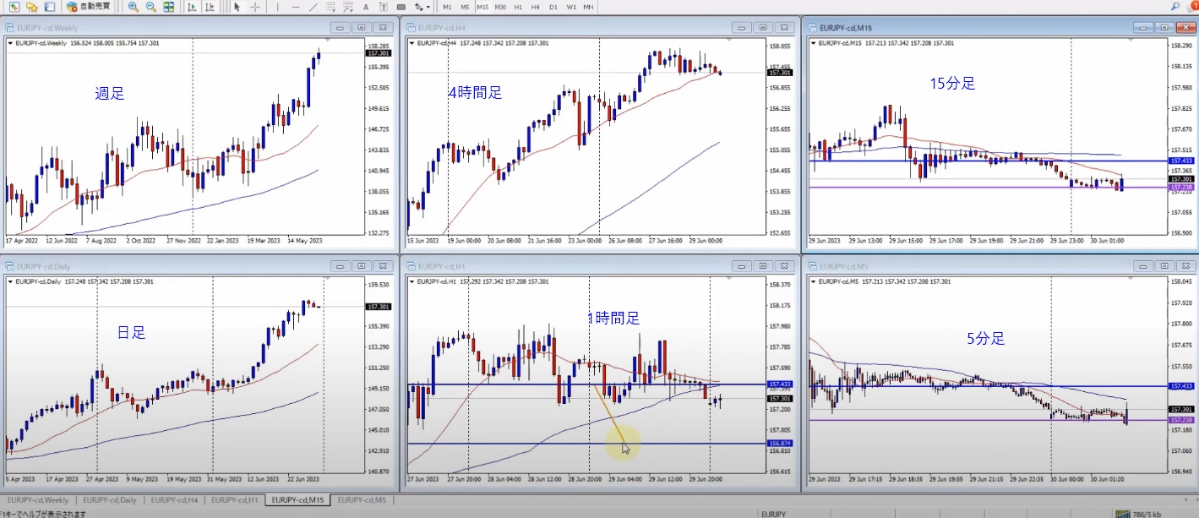
Task: Open the EURJPY-cd,Weekly chart tab
Action: [x=38, y=500]
